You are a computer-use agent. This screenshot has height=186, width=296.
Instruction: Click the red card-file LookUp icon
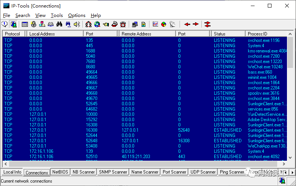tap(114, 24)
